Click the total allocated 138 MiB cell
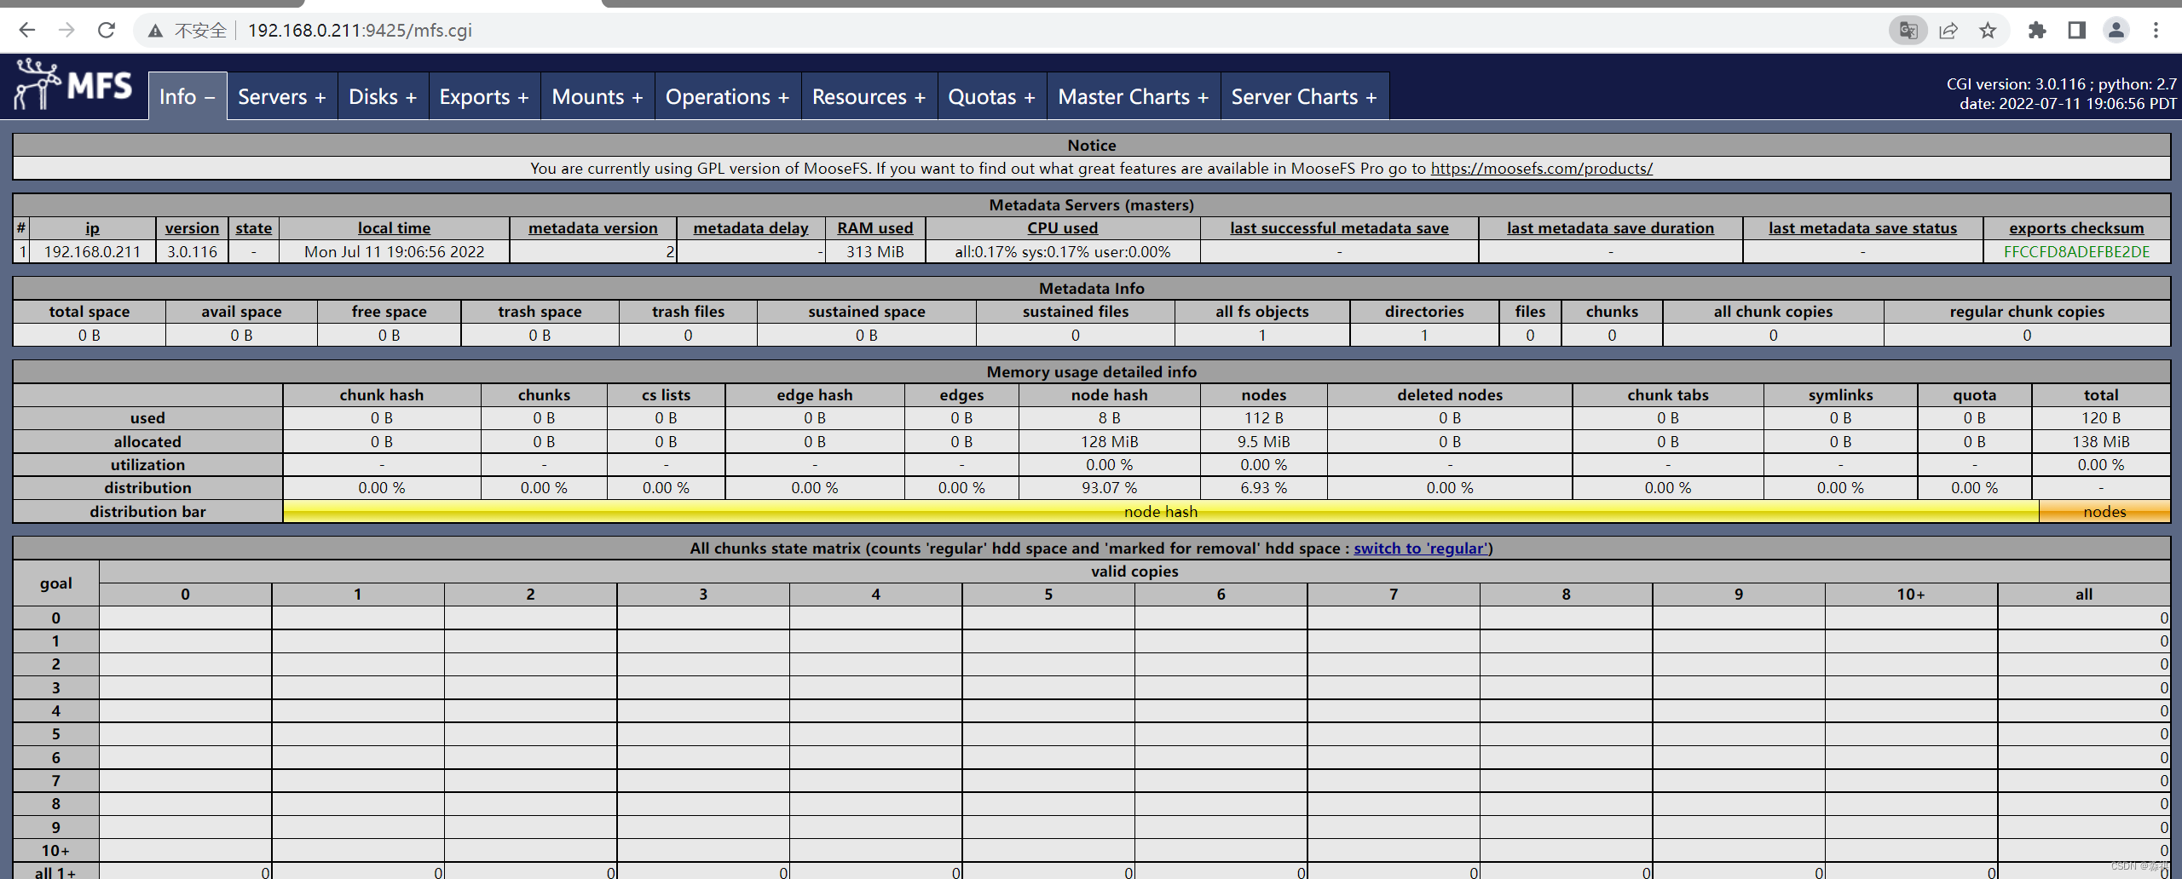 (2101, 441)
